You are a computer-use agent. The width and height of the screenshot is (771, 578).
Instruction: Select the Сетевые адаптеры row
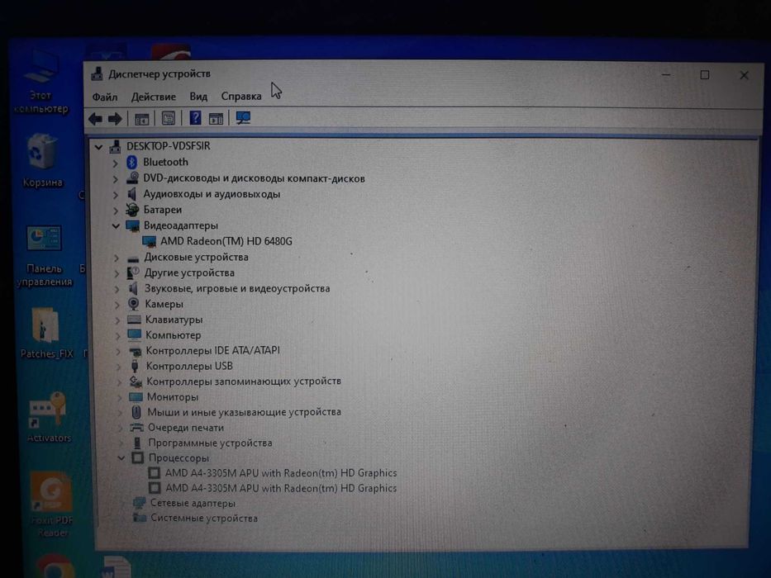coord(193,504)
